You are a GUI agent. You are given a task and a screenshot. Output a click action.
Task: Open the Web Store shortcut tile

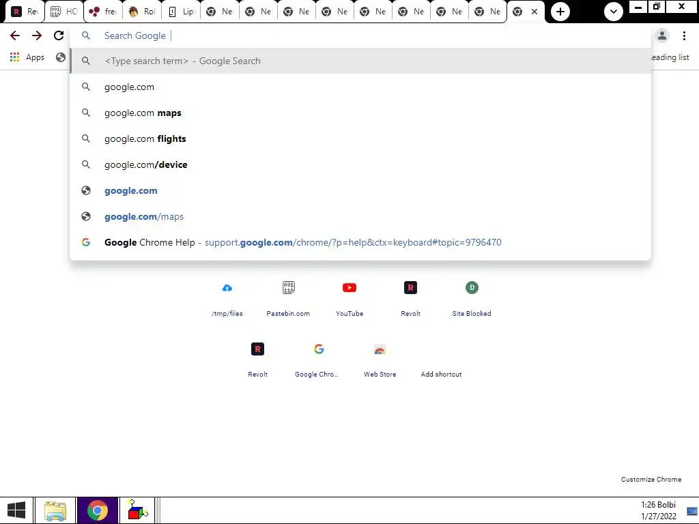point(380,359)
